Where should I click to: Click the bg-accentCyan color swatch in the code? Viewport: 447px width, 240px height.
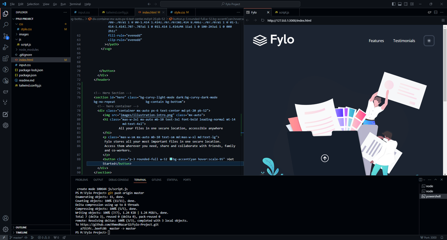(171, 159)
